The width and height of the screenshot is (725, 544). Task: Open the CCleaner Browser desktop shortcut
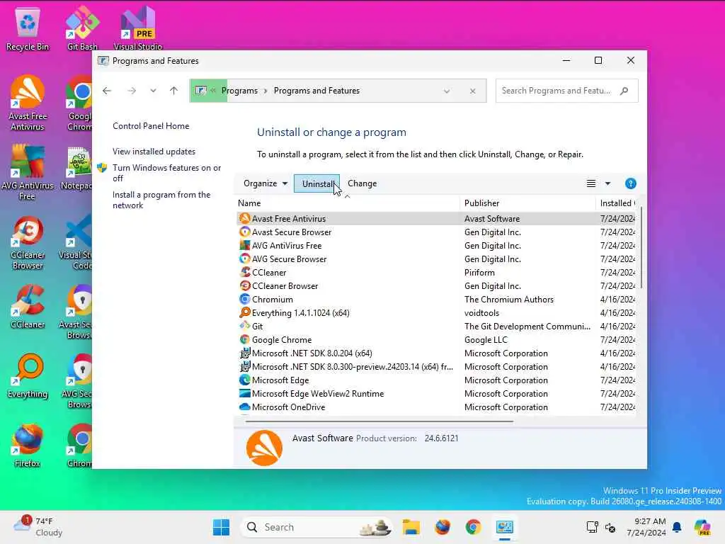pyautogui.click(x=28, y=242)
